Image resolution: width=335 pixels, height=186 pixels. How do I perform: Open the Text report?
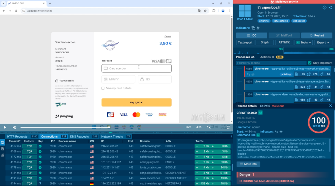click(x=245, y=42)
